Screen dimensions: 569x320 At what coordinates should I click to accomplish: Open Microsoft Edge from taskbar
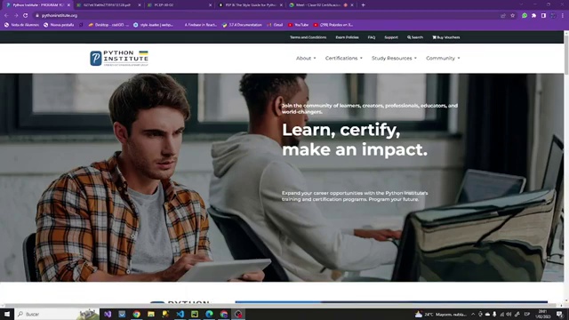[209, 314]
